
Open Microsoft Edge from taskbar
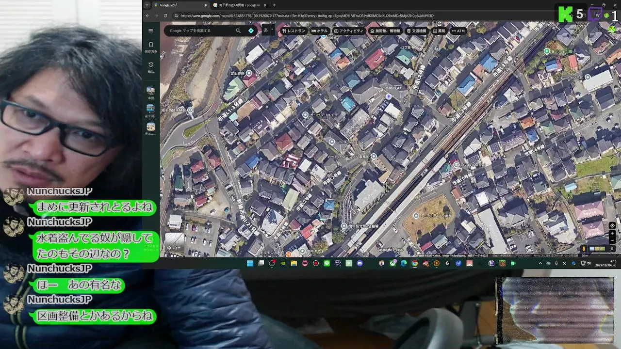pos(404,263)
